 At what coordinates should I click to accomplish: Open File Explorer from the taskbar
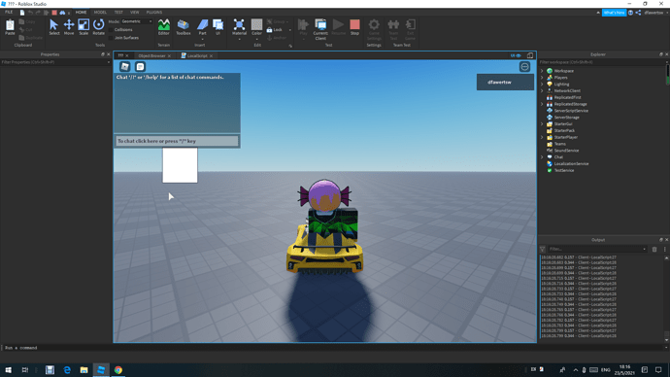pos(84,370)
